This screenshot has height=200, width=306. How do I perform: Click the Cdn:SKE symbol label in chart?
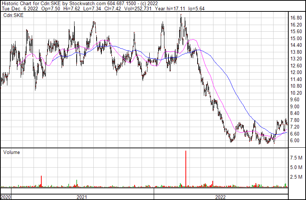13,15
